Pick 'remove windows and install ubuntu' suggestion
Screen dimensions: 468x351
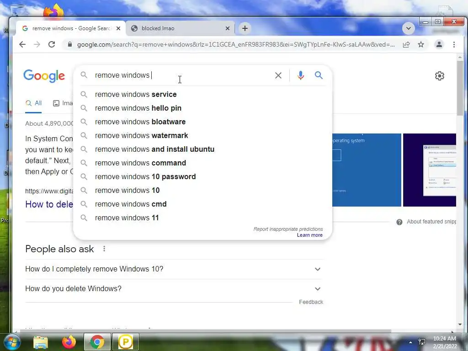pyautogui.click(x=202, y=149)
